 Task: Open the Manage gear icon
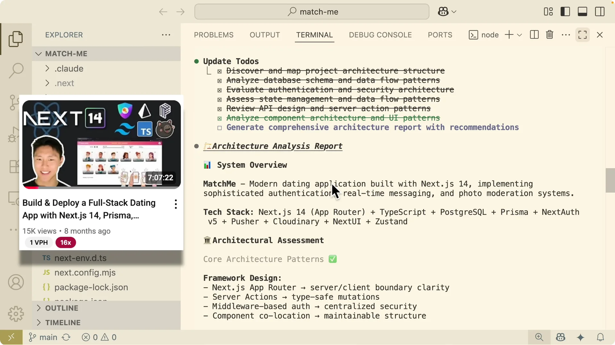coord(16,314)
